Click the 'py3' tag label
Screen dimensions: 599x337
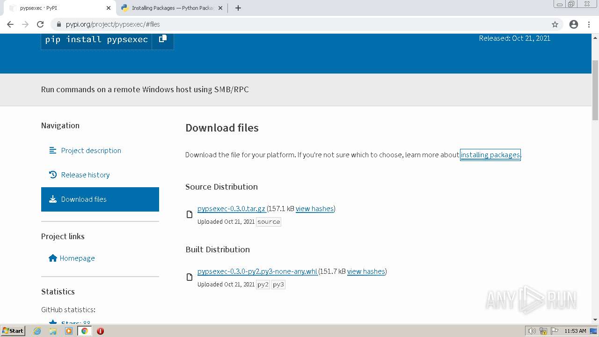pyautogui.click(x=278, y=285)
